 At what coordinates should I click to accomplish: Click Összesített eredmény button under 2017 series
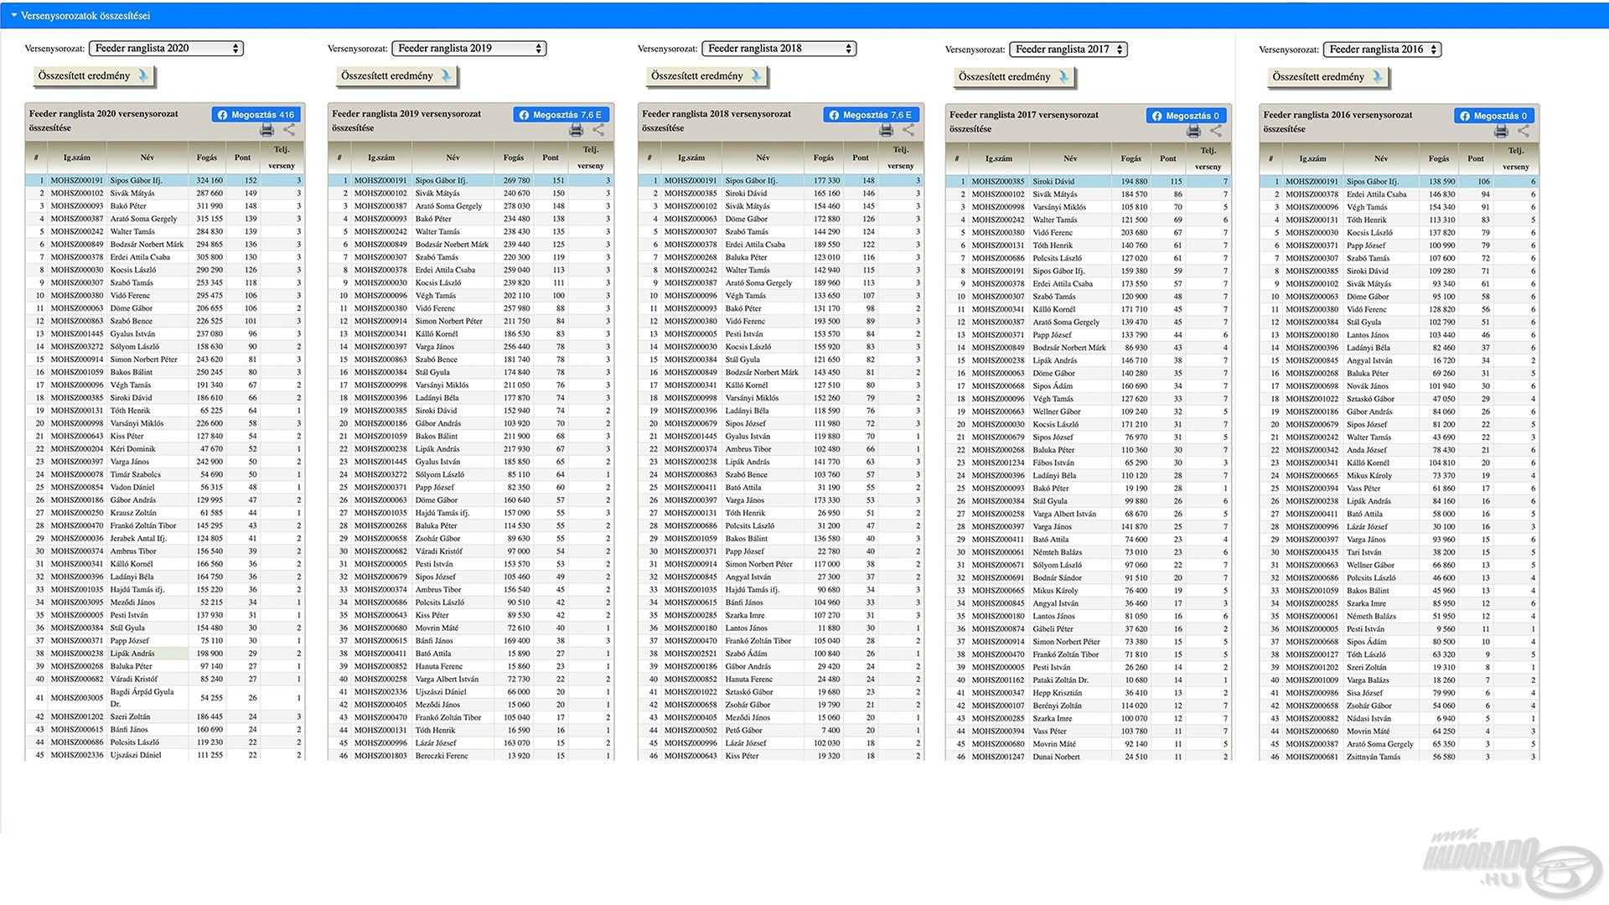1014,77
